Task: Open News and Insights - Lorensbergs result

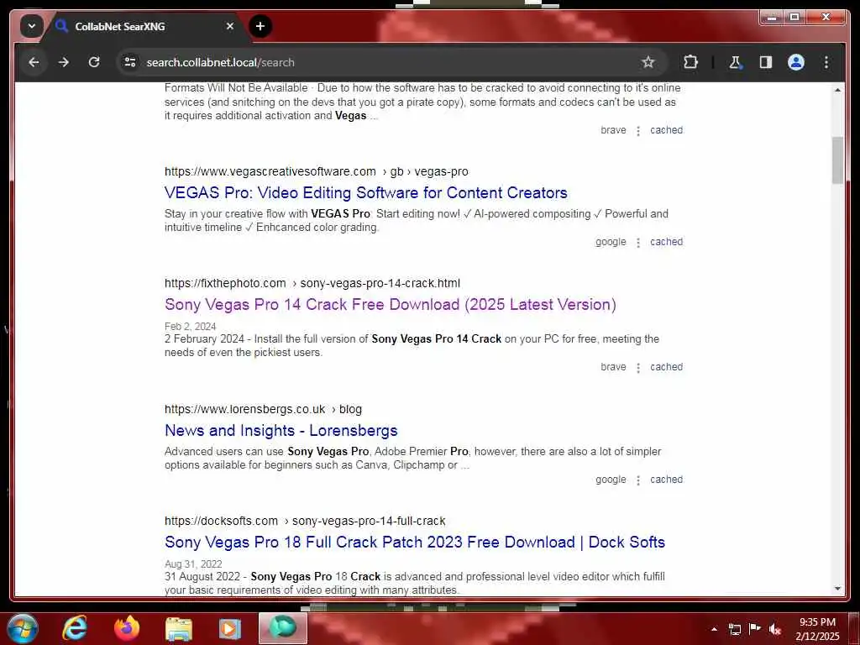Action: 281,431
